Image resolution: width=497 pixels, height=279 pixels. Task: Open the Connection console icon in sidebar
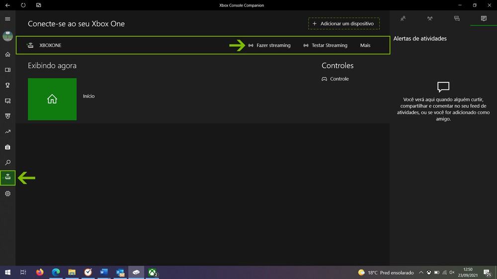(x=7, y=177)
